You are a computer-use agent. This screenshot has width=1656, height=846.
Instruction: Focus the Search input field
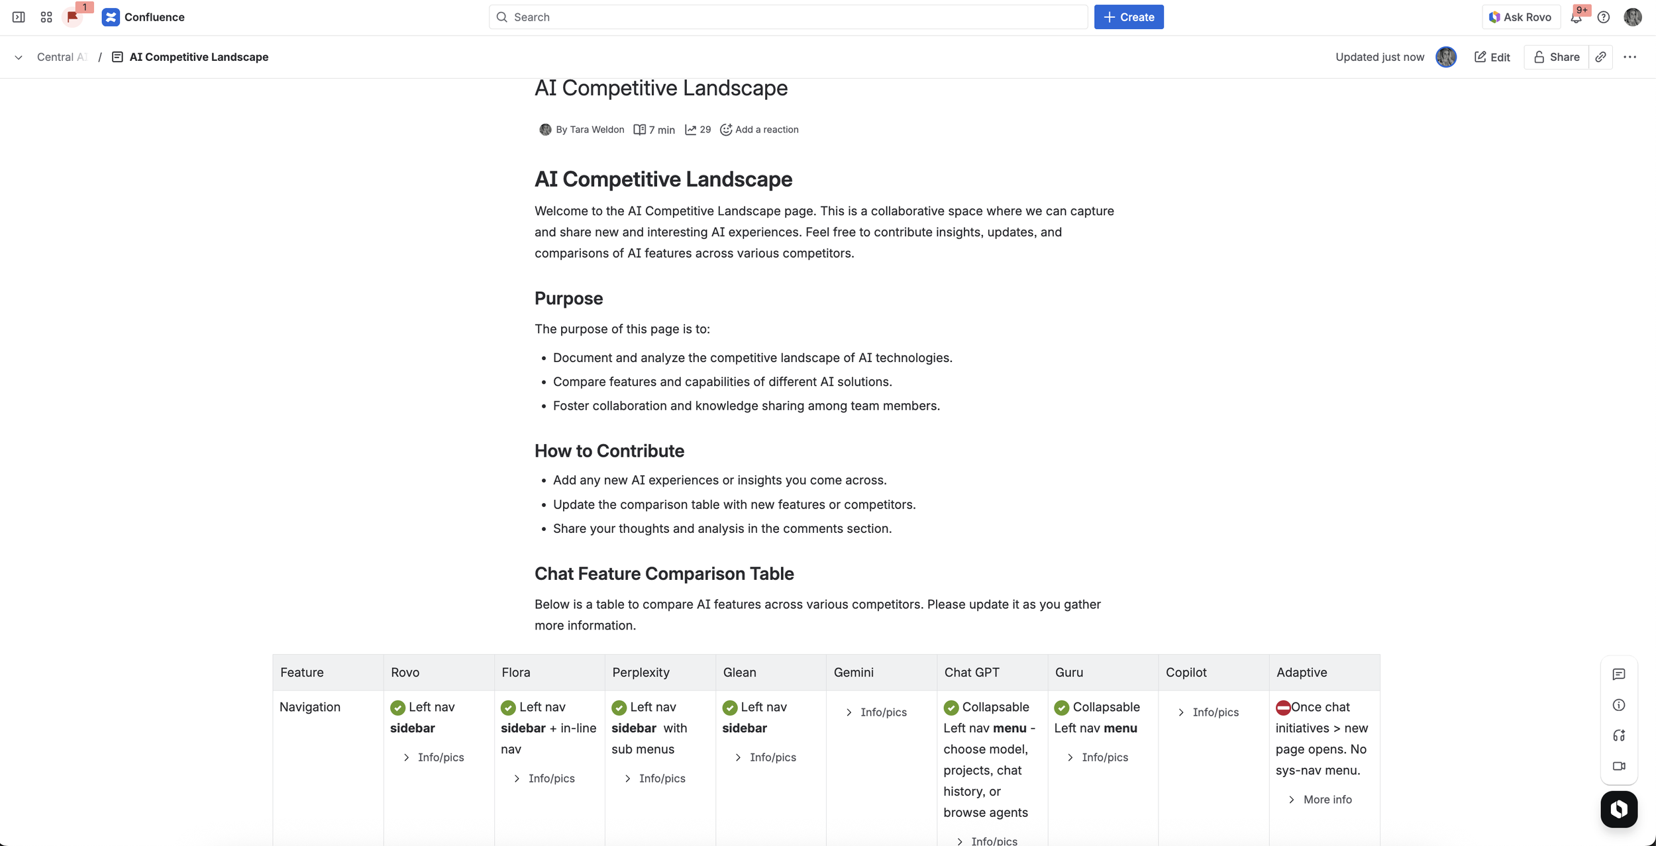[788, 17]
